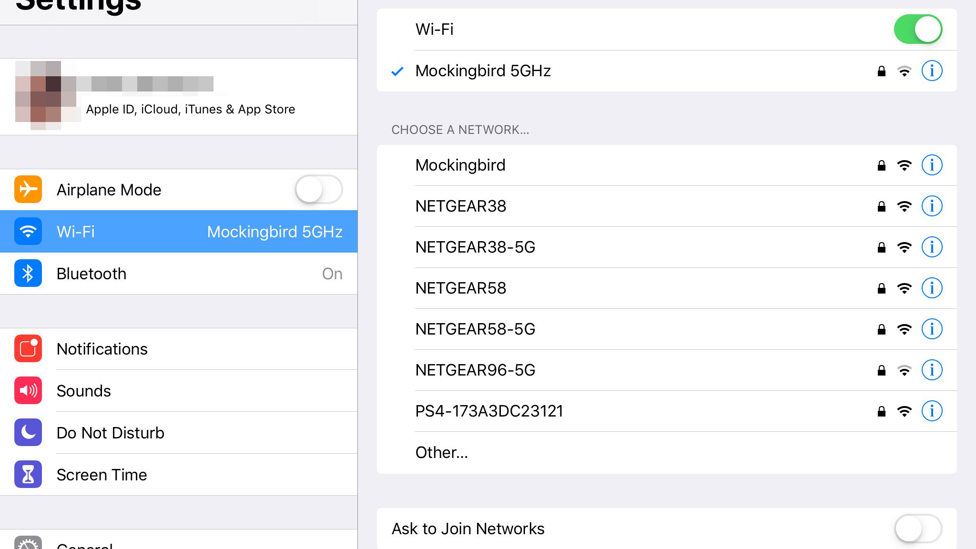The height and width of the screenshot is (549, 976).
Task: Tap info icon for NETGEAR96-5G
Action: tap(932, 370)
